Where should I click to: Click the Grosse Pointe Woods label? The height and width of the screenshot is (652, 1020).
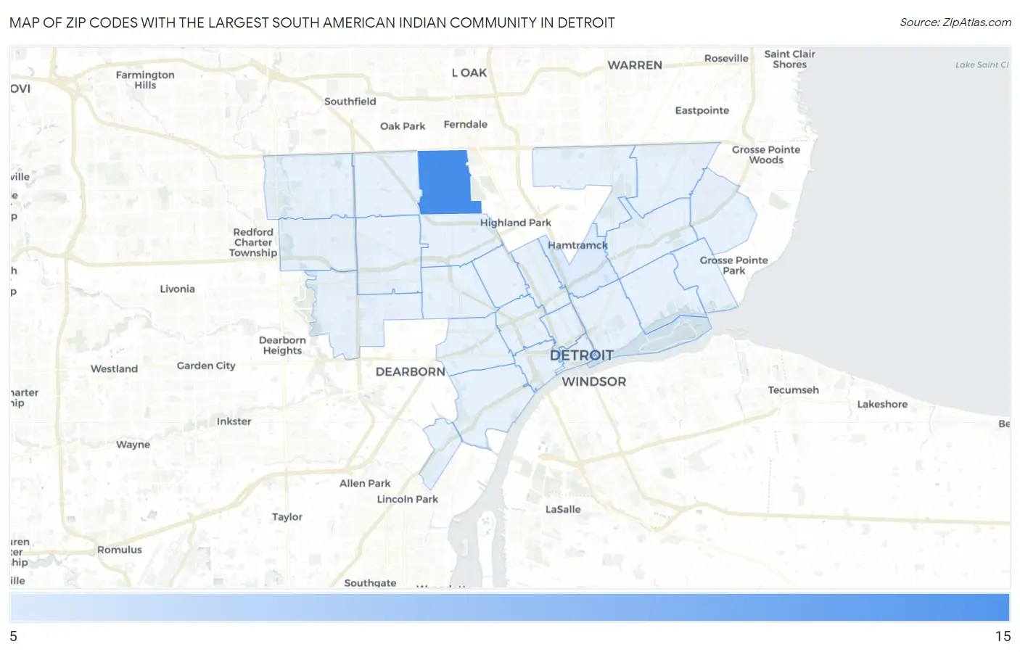766,154
